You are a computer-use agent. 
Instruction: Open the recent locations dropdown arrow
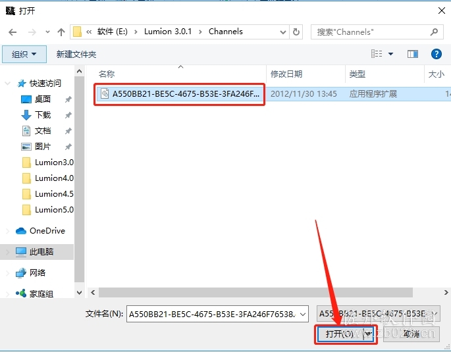pos(47,32)
